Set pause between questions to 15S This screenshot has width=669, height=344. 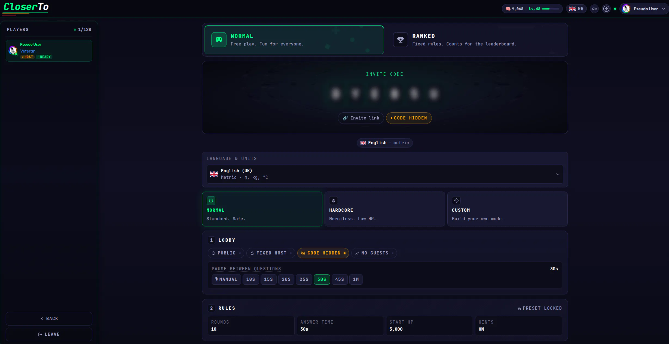click(268, 279)
